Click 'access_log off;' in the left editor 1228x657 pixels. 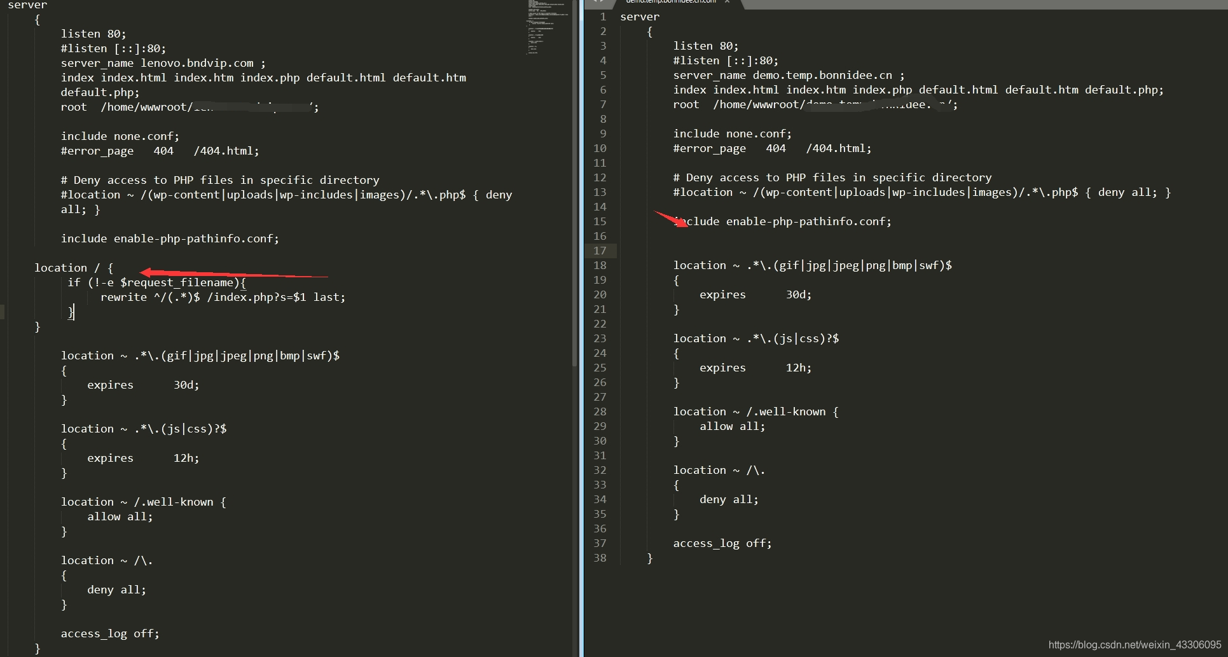tap(110, 633)
